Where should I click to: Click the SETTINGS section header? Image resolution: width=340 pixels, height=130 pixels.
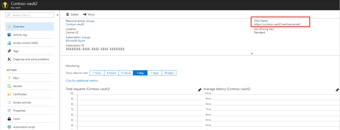12,70
